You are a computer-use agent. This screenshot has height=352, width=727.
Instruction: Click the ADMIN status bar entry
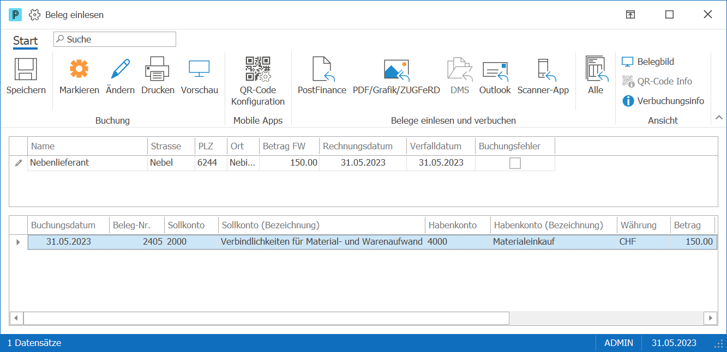click(618, 343)
